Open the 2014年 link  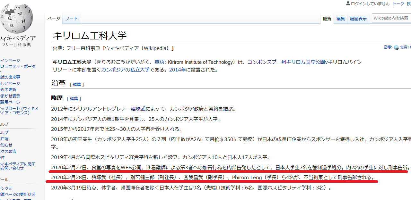click(177, 70)
